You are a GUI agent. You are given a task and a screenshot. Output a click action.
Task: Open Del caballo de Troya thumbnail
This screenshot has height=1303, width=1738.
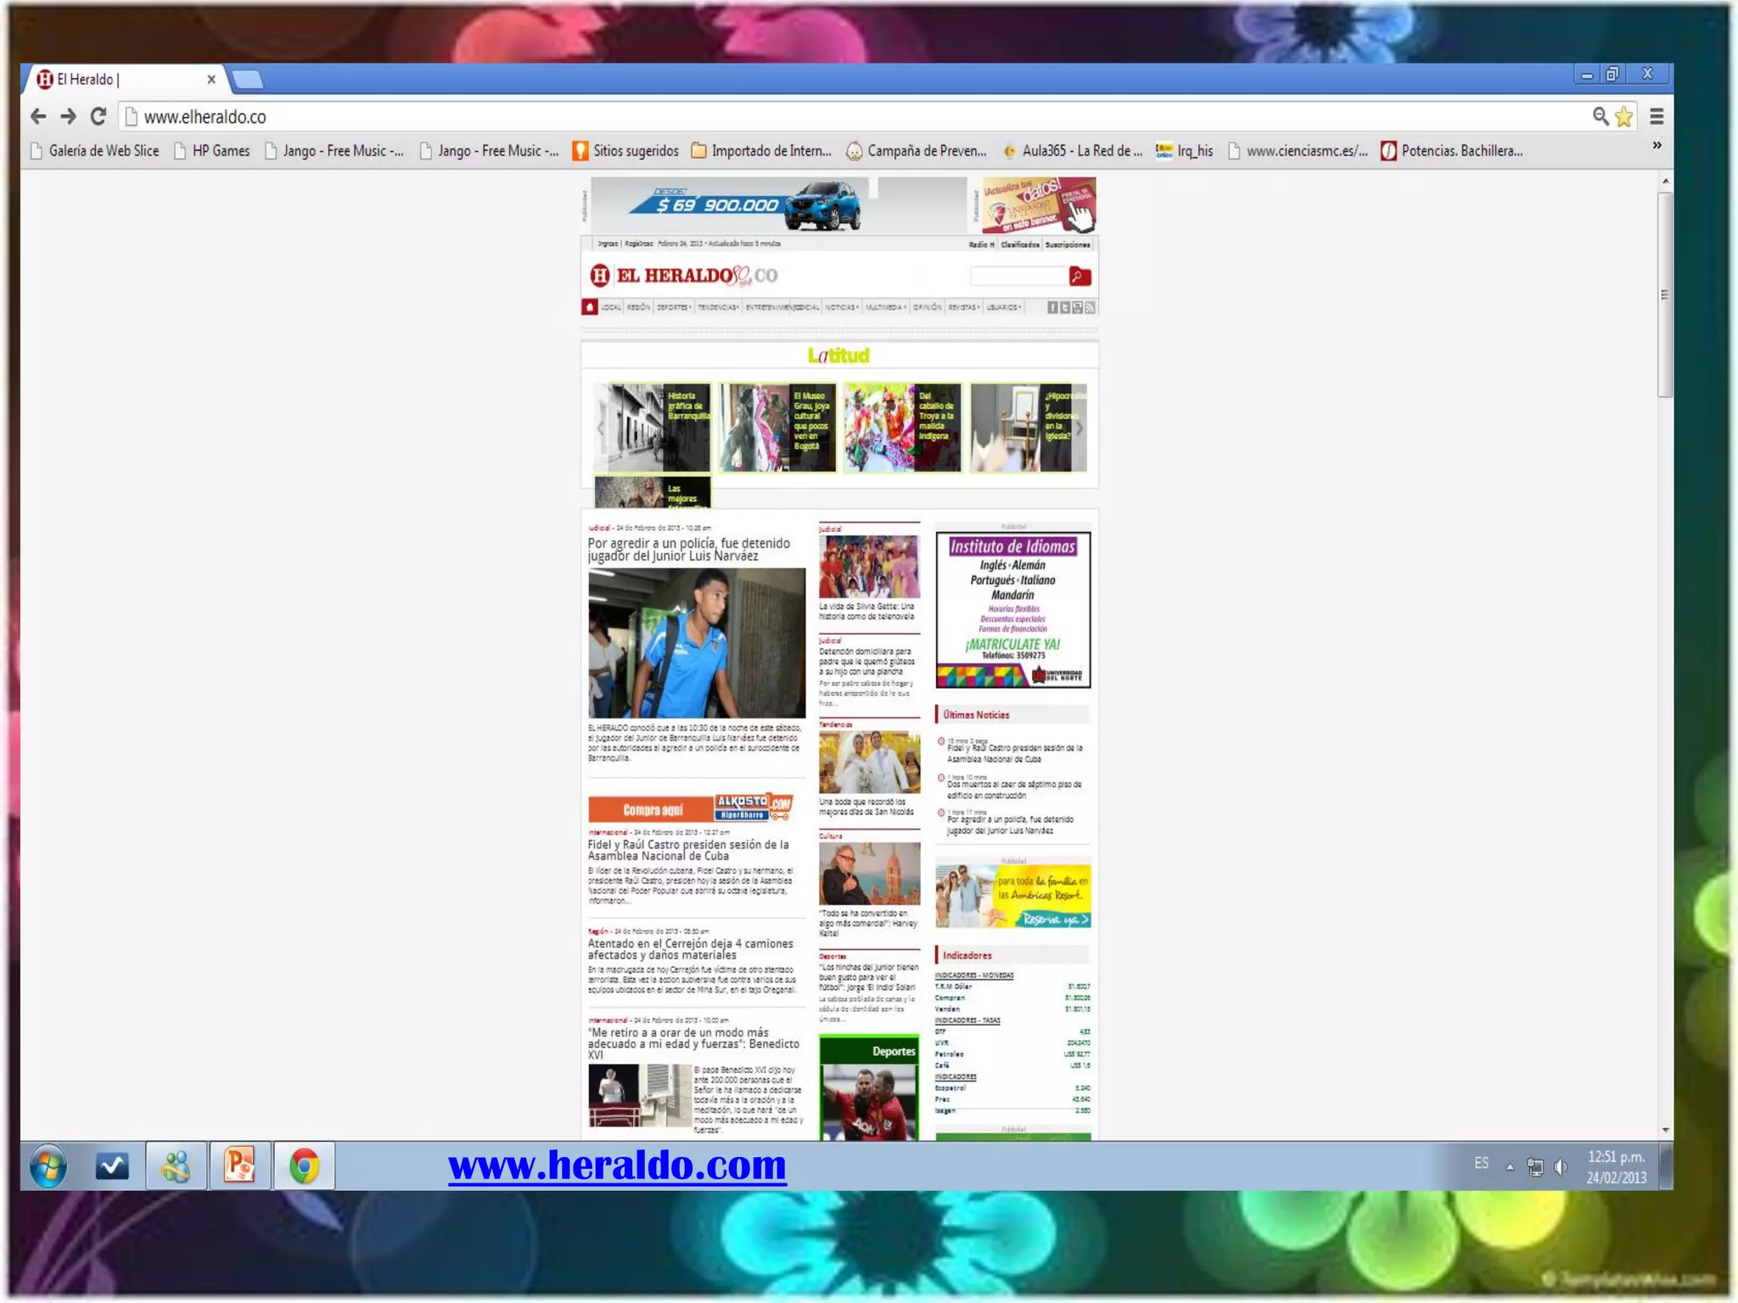pos(902,427)
